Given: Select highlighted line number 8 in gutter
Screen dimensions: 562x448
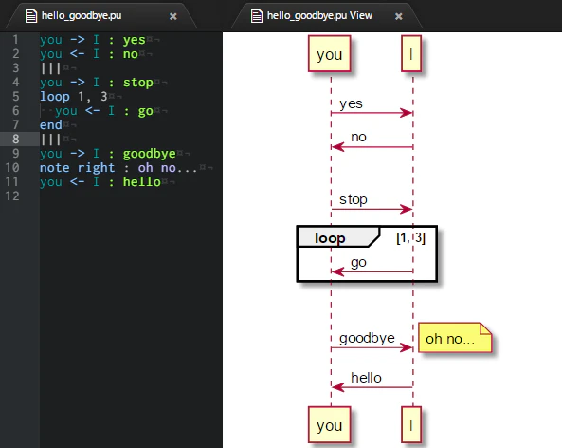Looking at the screenshot, I should pyautogui.click(x=15, y=139).
